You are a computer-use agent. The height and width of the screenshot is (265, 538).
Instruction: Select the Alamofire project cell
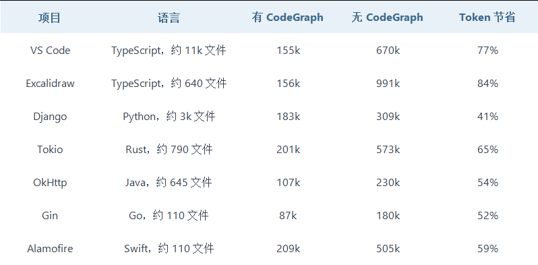[50, 248]
